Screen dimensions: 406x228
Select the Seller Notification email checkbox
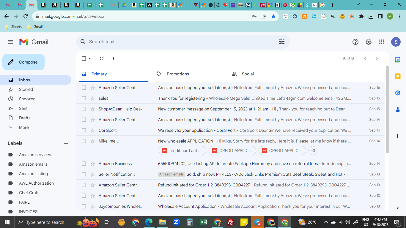84,174
